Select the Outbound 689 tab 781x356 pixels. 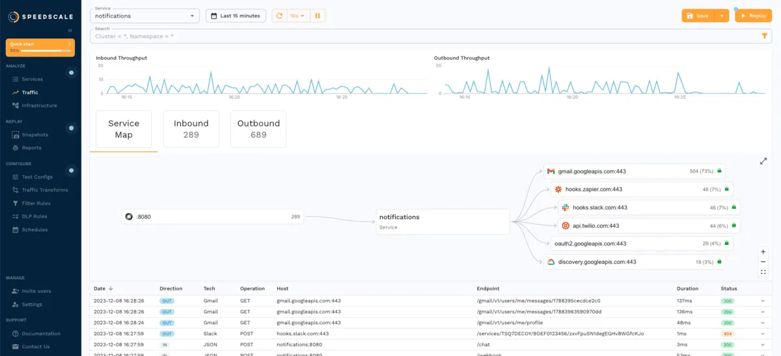click(258, 129)
